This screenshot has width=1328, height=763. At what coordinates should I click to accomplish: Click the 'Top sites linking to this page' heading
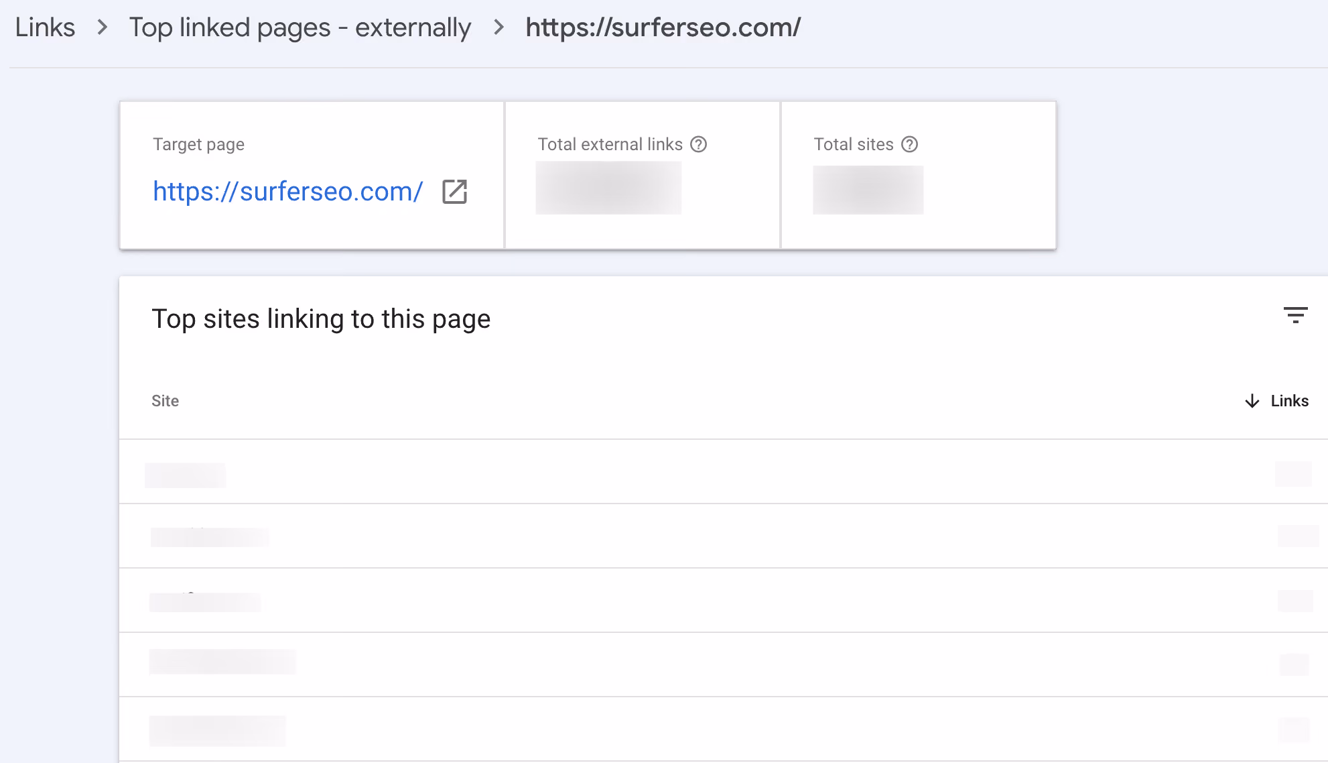click(321, 319)
